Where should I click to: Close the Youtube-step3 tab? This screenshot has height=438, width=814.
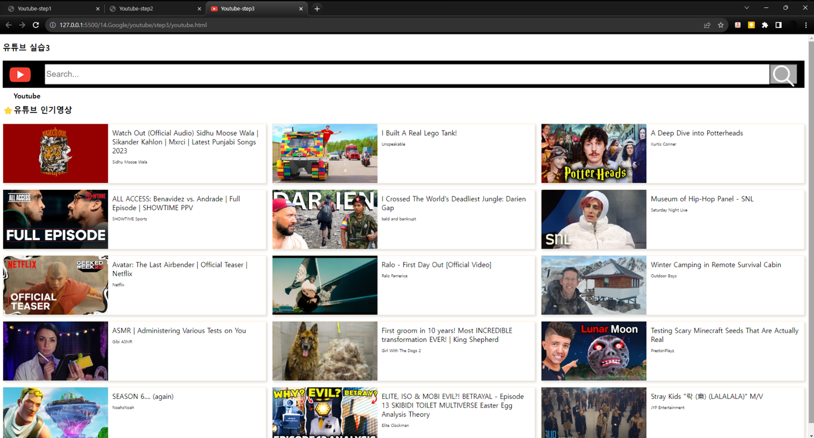click(301, 8)
